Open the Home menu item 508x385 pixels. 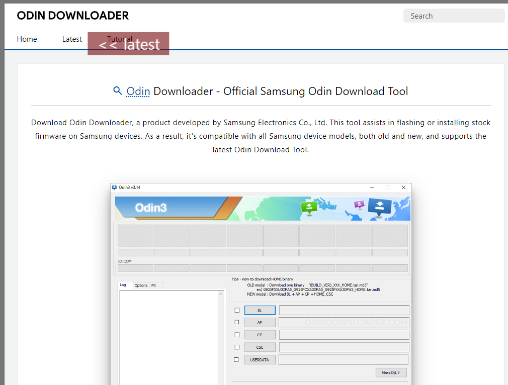point(27,39)
